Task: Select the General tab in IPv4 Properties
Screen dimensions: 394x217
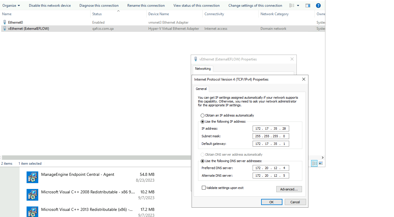Action: pyautogui.click(x=201, y=89)
